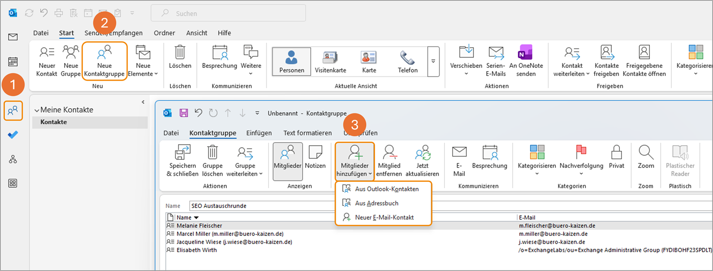The width and height of the screenshot is (713, 271).
Task: Click the Name field with SEO Austauschrunde
Action: tap(451, 206)
